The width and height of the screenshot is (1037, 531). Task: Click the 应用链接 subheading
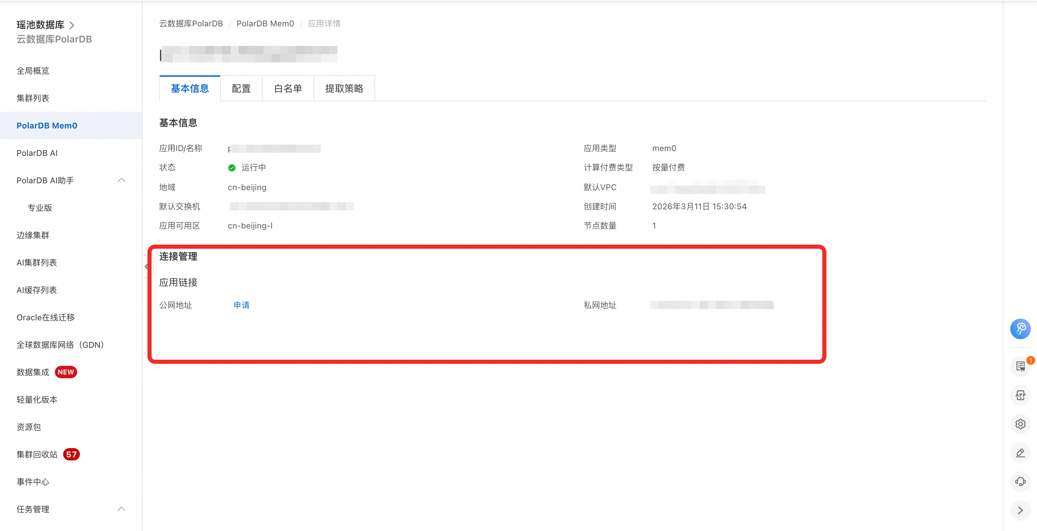(178, 282)
